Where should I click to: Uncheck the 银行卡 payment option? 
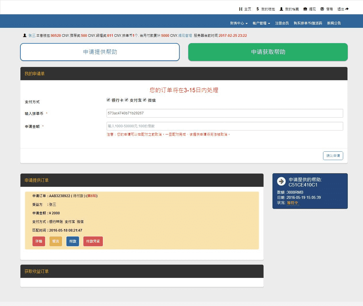click(108, 100)
